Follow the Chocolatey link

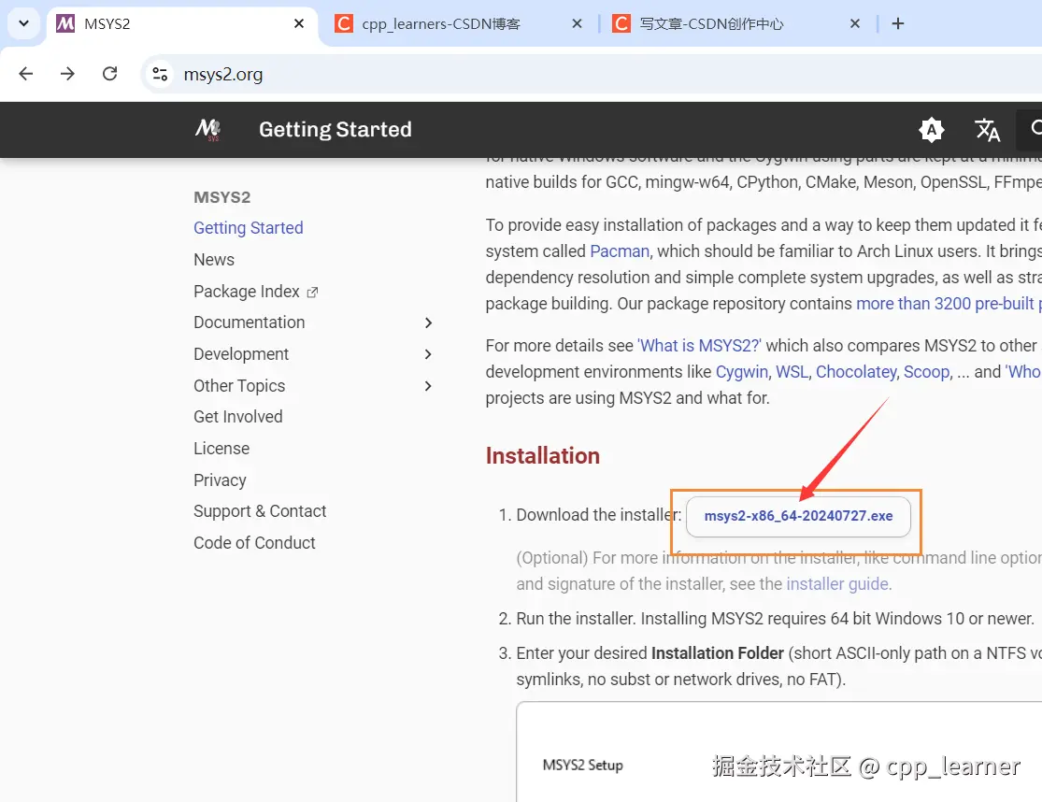[856, 371]
